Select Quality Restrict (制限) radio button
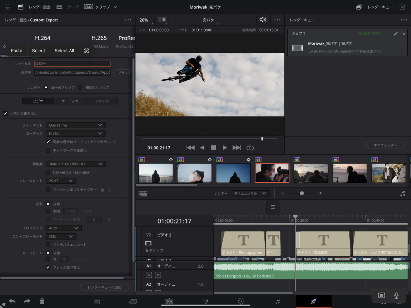 [48, 211]
